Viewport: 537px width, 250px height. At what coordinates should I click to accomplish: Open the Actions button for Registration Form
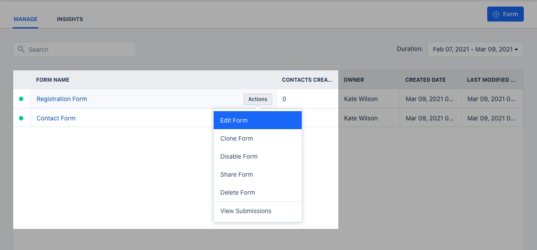258,99
